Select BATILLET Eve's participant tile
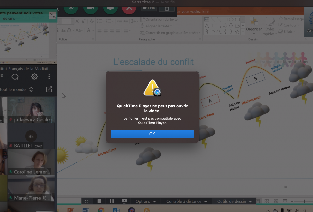The image size is (313, 212). point(31,136)
